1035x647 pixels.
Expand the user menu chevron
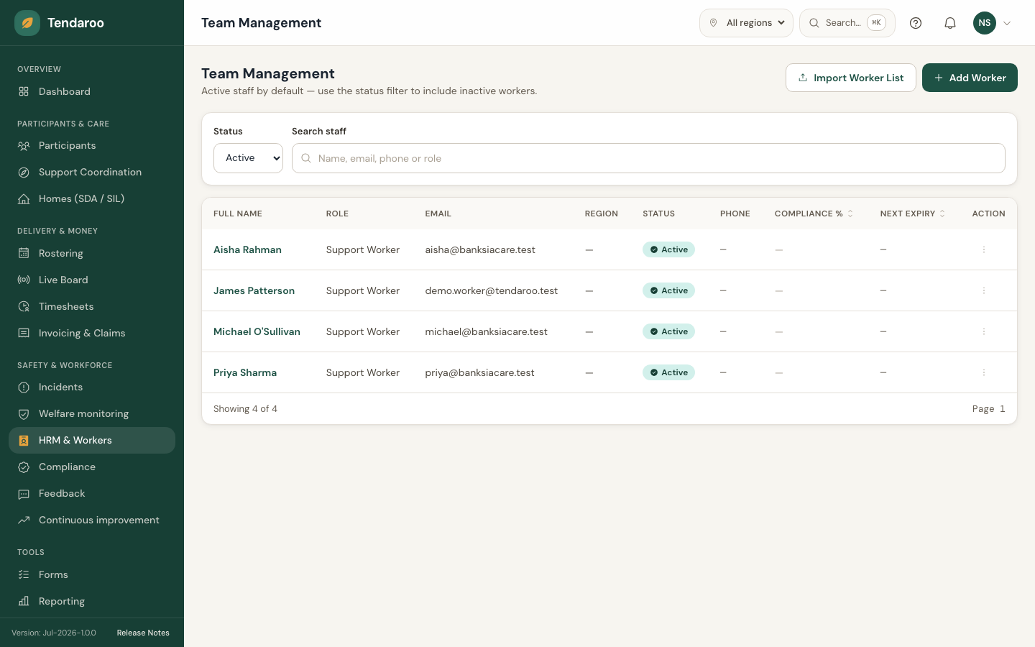pos(1007,23)
